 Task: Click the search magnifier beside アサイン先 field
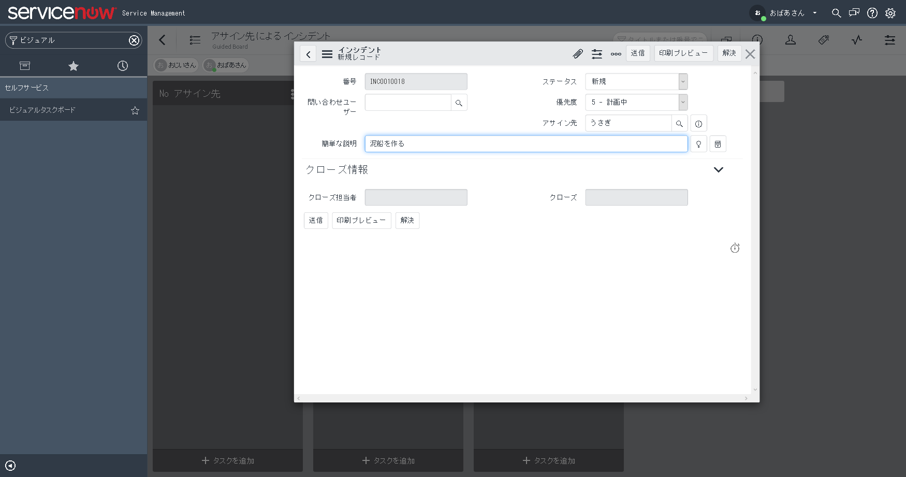(x=679, y=123)
